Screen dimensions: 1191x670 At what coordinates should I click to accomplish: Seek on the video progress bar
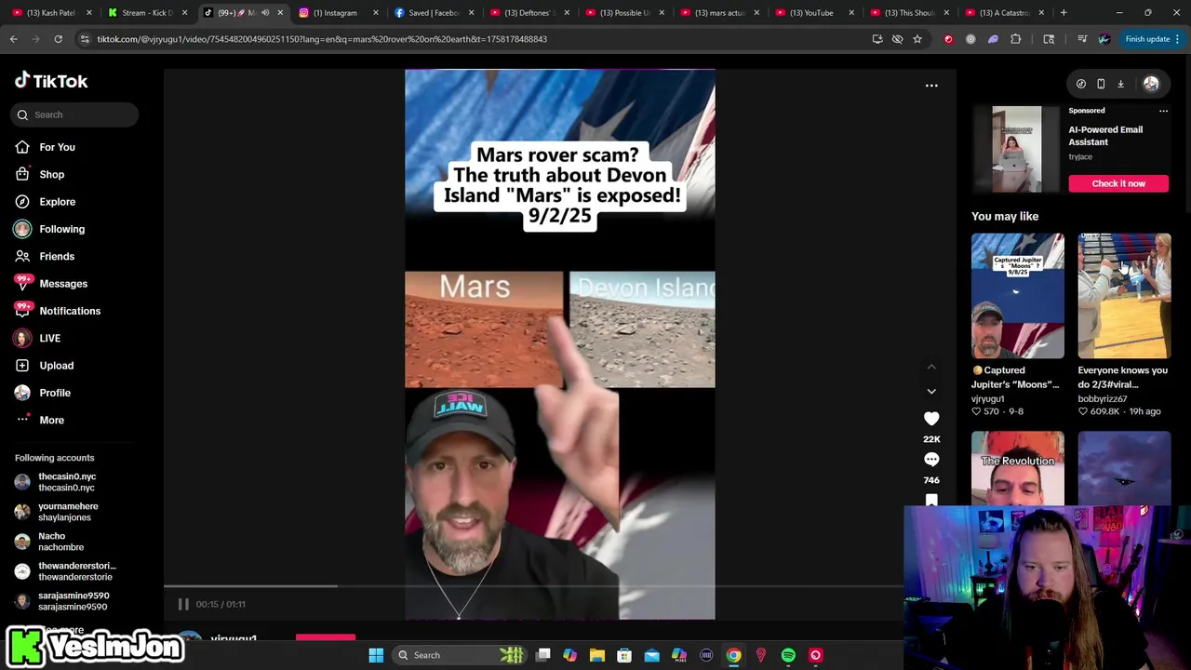pos(532,586)
